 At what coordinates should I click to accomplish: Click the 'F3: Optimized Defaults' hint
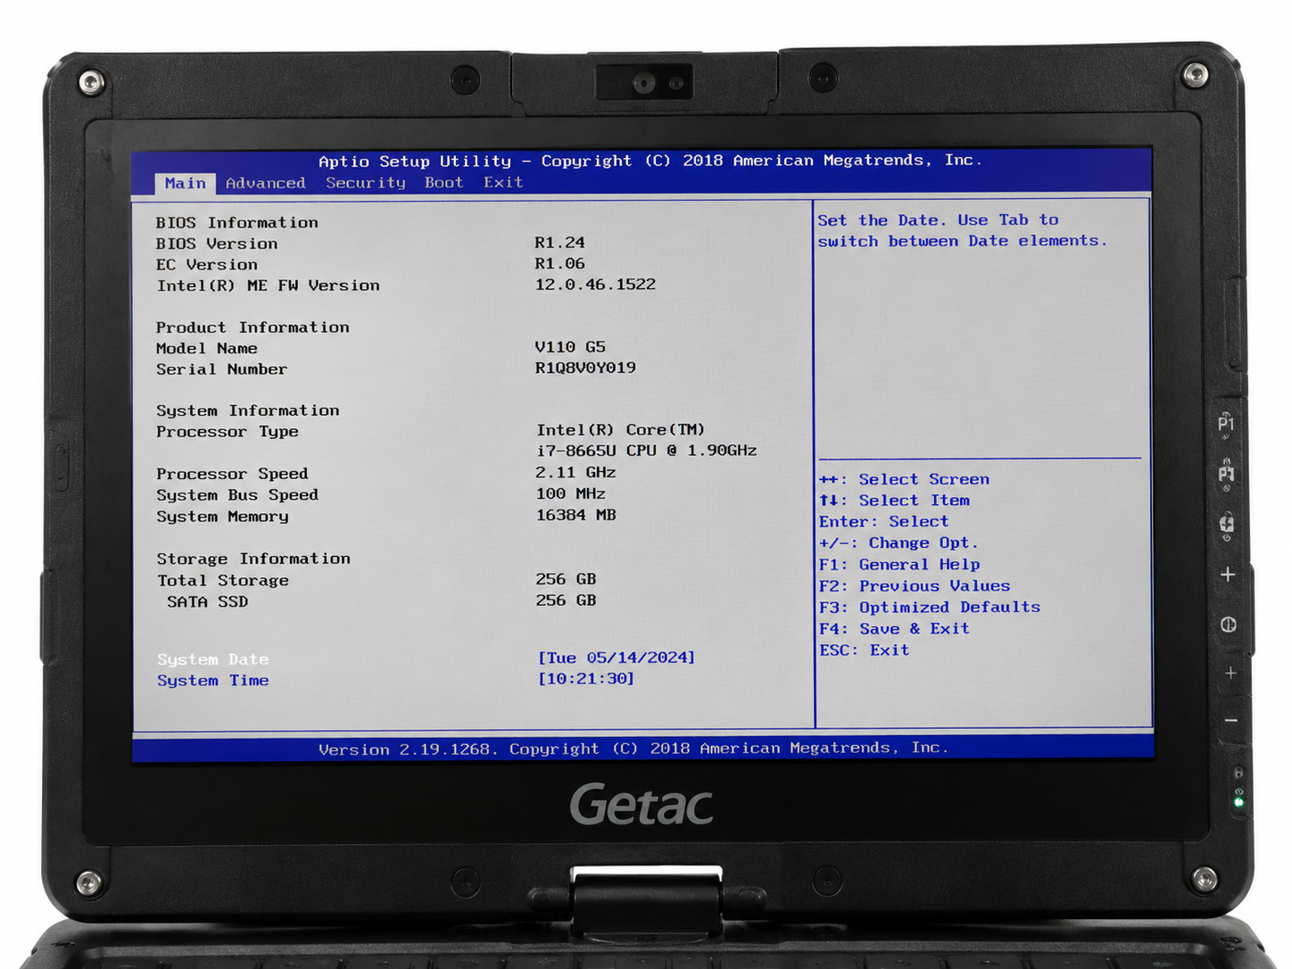point(930,608)
